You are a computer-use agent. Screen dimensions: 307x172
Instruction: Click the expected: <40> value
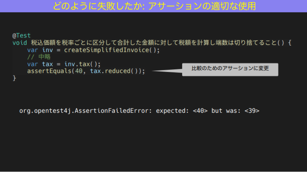coord(182,111)
